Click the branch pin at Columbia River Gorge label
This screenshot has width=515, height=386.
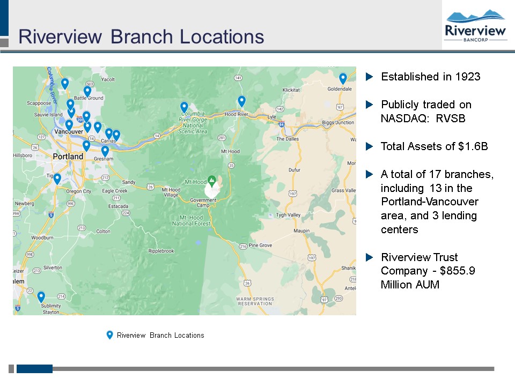coord(184,107)
